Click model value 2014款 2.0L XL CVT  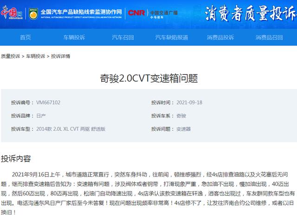click(71, 129)
